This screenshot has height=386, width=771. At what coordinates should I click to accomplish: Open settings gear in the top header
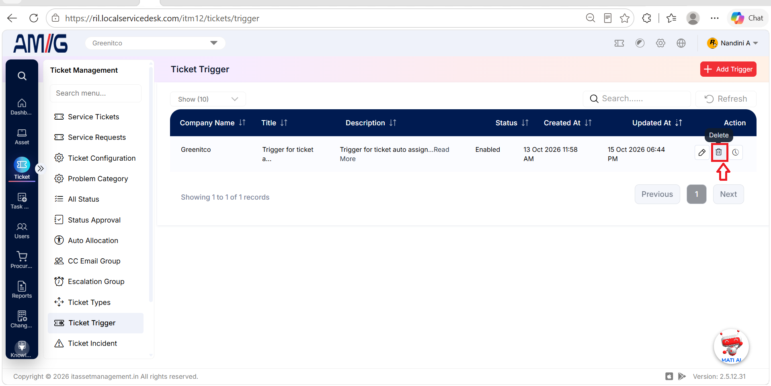[660, 43]
